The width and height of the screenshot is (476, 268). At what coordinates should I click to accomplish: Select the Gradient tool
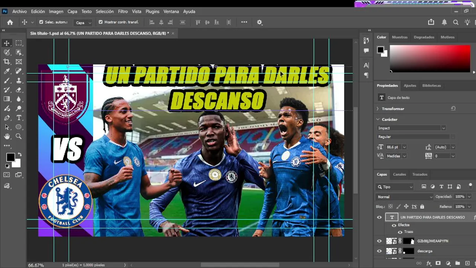coord(7,99)
